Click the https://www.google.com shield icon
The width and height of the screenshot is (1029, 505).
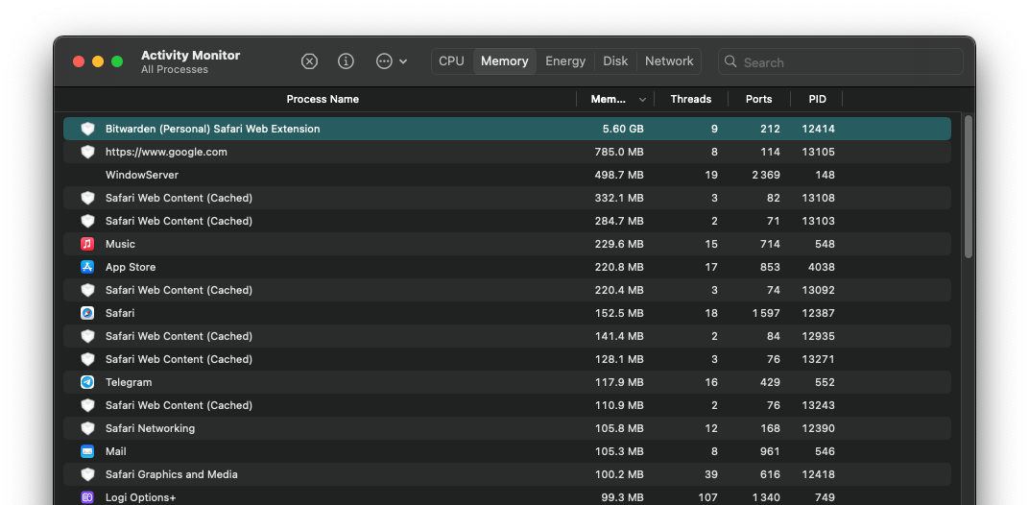[x=87, y=152]
